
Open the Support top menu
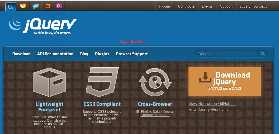coord(226,6)
